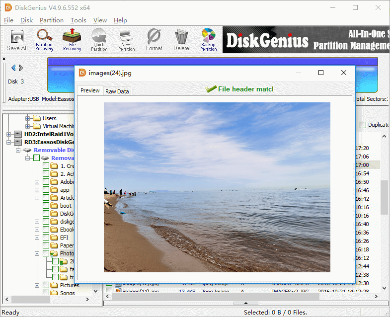
Task: Enable the Duplicate checkbox
Action: (363, 125)
